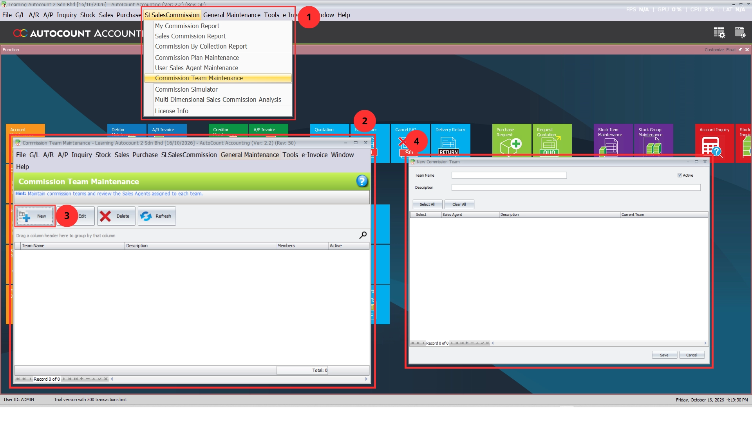Click the monitor icon in top-right header
This screenshot has width=752, height=423.
(740, 33)
